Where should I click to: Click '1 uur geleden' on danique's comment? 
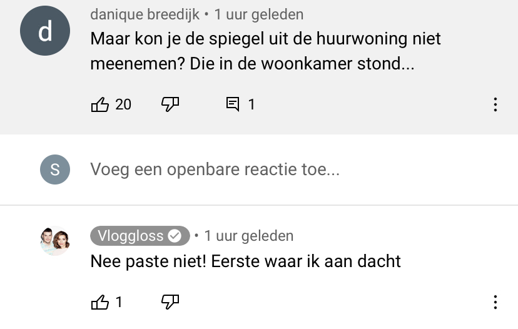click(259, 14)
